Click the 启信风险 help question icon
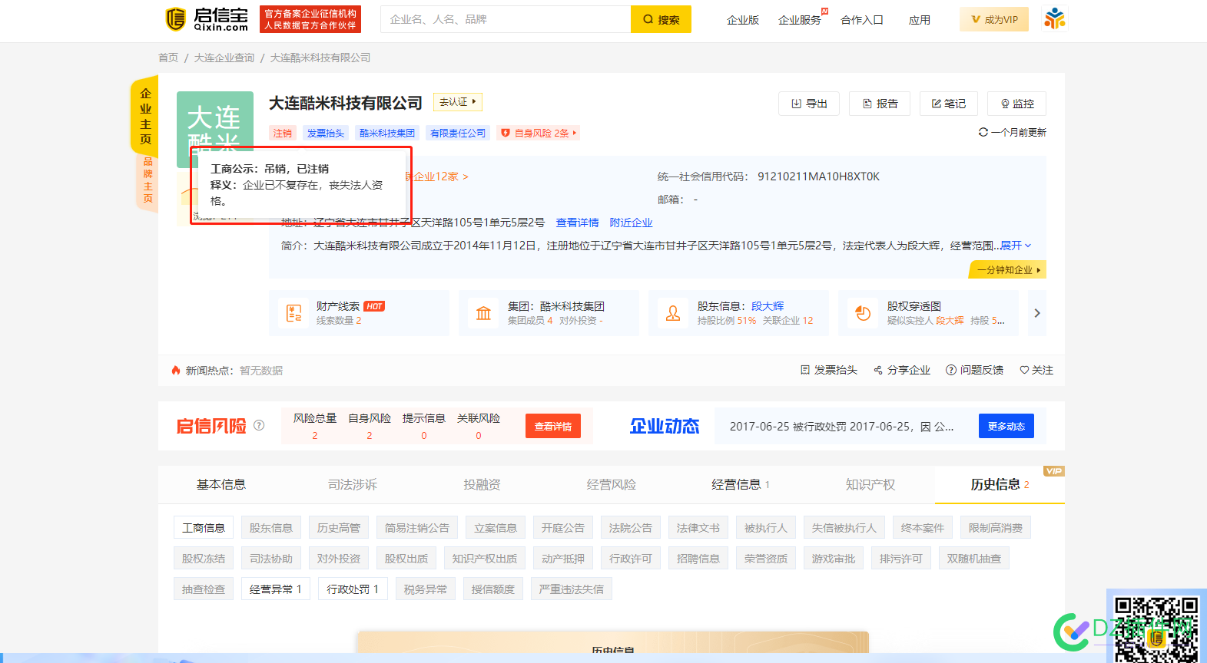Image resolution: width=1207 pixels, height=663 pixels. click(259, 425)
